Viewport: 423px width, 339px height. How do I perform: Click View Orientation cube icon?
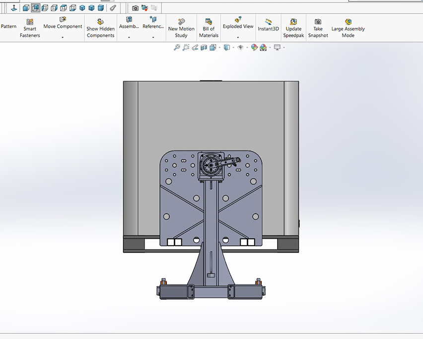tap(213, 48)
